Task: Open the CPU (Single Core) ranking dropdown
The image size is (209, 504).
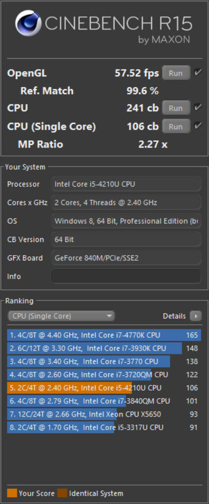Action: click(x=61, y=316)
